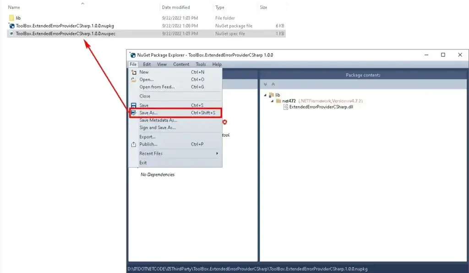
Task: Open the Content menu
Action: point(181,65)
